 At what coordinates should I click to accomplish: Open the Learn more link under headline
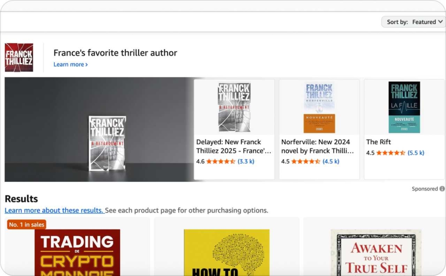coord(71,64)
